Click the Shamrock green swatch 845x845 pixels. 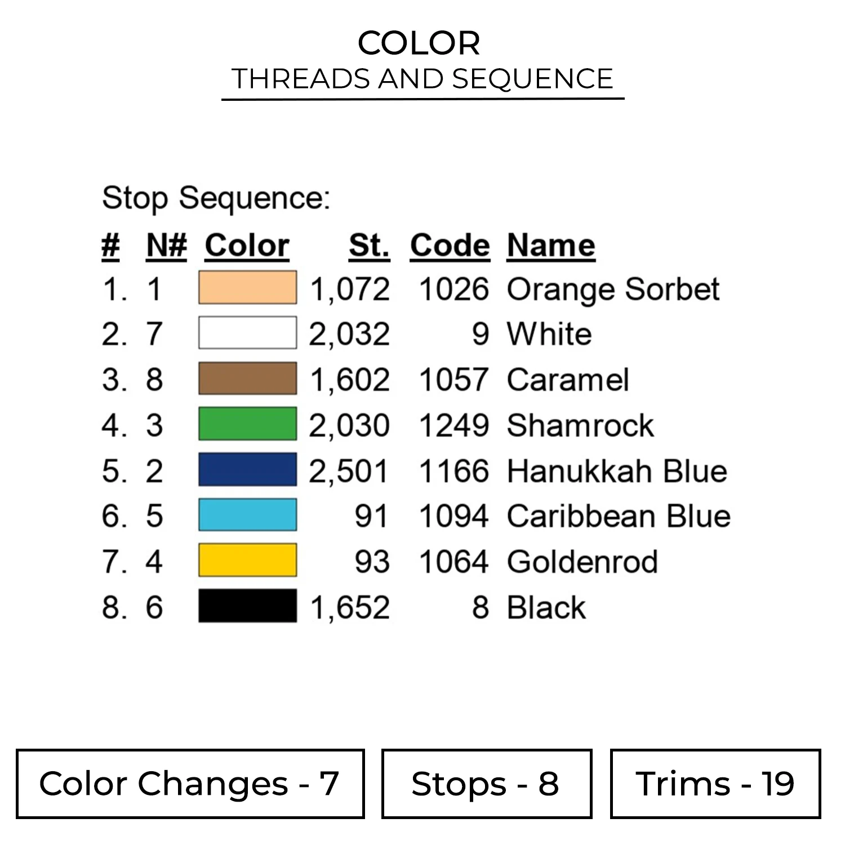[x=247, y=424]
